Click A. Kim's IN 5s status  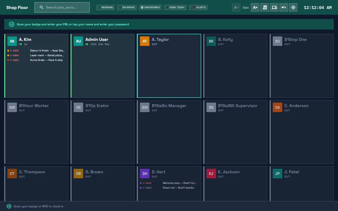click(23, 44)
